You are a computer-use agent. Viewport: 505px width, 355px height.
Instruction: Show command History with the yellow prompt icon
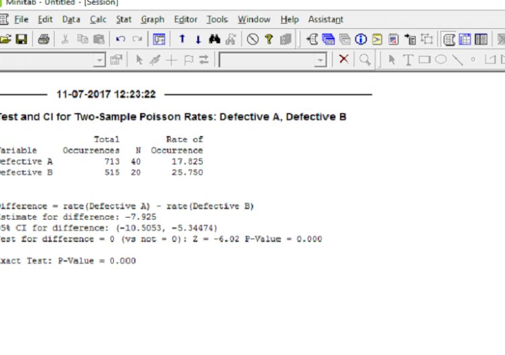[x=377, y=39]
